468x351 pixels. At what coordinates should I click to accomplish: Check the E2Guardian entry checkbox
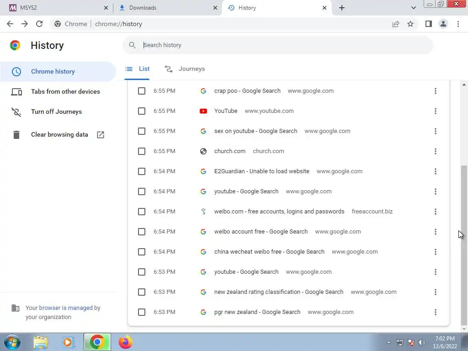coord(142,171)
